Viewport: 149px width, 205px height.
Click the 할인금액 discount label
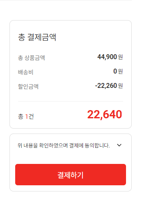coord(28,86)
